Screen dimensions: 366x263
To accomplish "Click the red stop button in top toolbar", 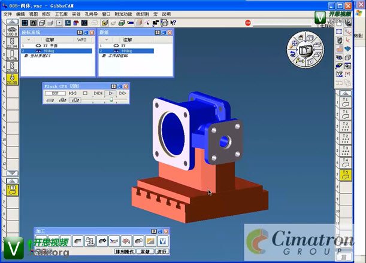I will tap(248, 23).
